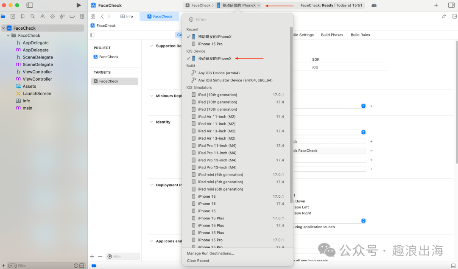This screenshot has height=269, width=458.
Task: Open the Find navigator magnifier icon
Action: (x=33, y=17)
